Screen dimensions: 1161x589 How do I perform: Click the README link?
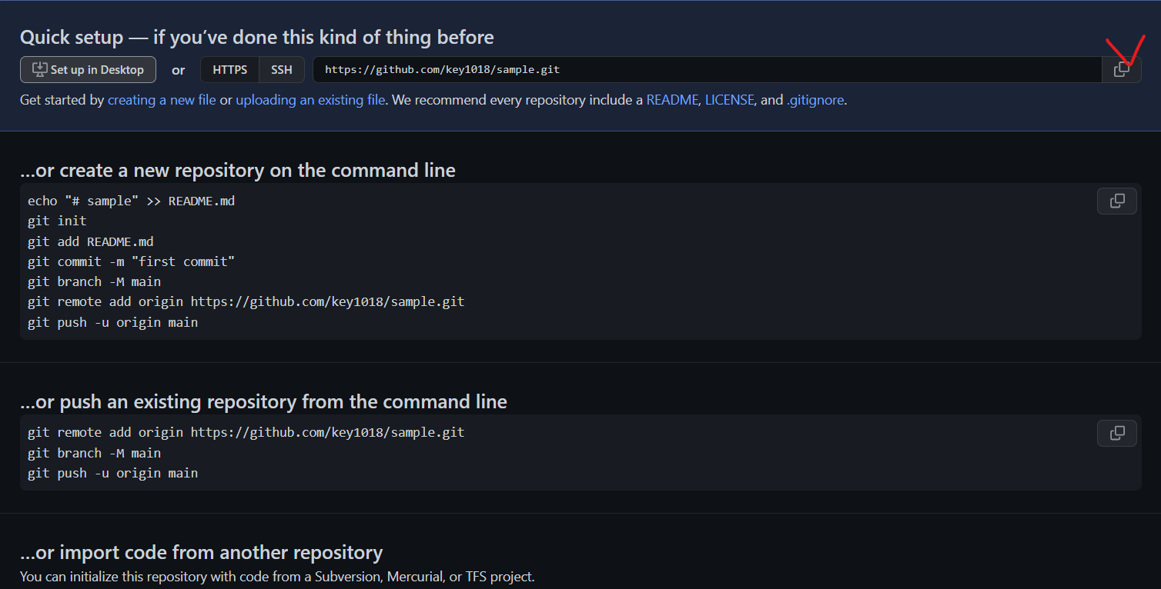[672, 99]
